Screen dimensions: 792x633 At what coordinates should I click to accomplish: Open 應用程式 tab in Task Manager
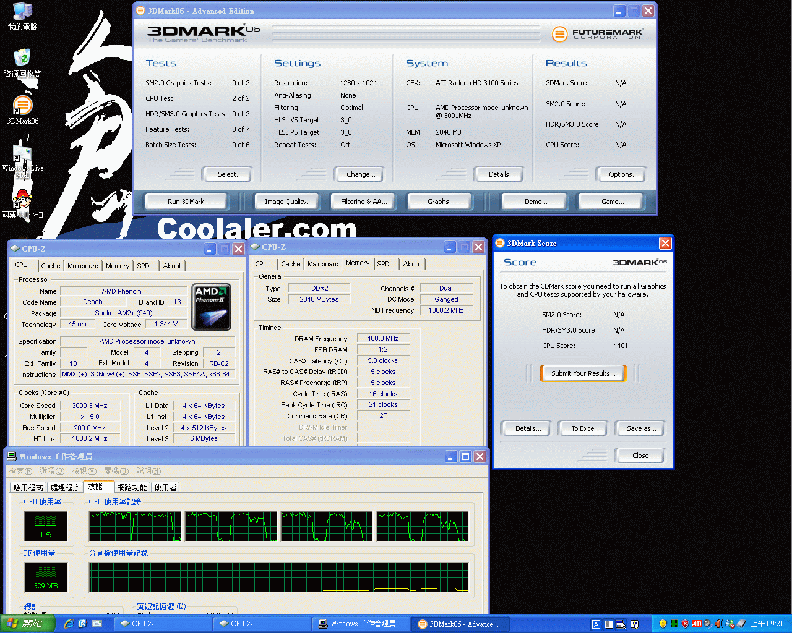(x=28, y=487)
